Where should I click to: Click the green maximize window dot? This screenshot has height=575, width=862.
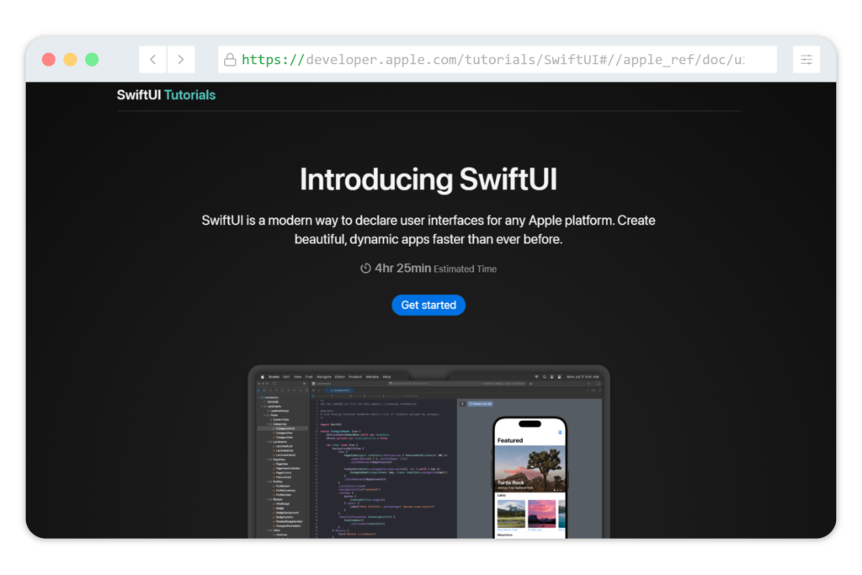click(x=92, y=60)
